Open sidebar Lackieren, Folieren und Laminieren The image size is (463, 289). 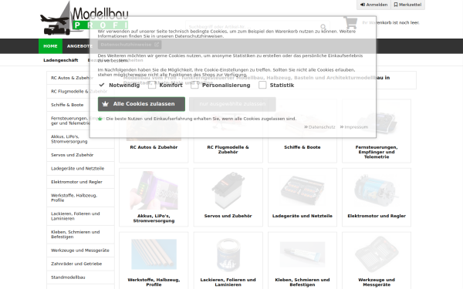pyautogui.click(x=80, y=216)
